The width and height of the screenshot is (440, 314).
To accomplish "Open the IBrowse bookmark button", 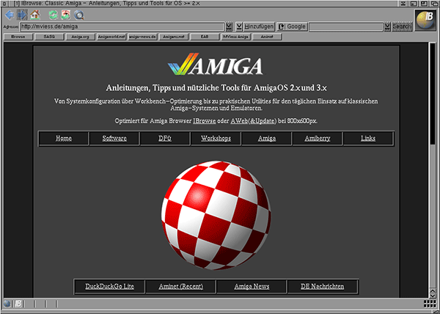I will (18, 37).
